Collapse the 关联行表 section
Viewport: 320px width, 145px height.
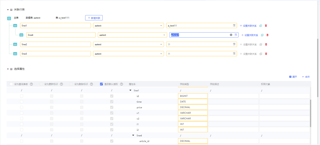coord(8,10)
